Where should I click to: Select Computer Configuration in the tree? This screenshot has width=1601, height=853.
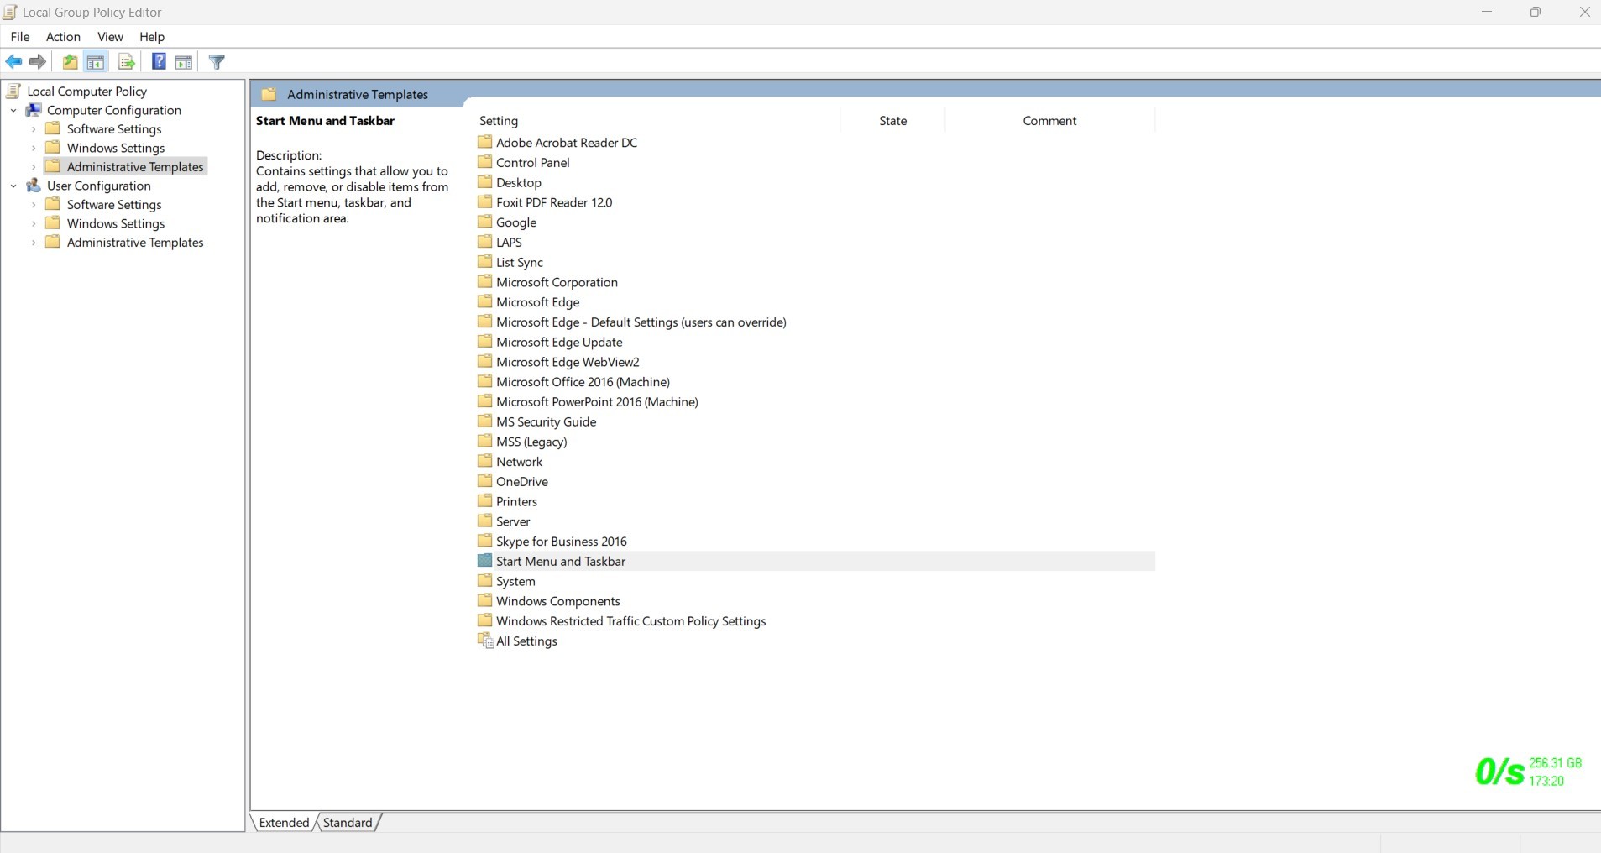[x=114, y=110]
